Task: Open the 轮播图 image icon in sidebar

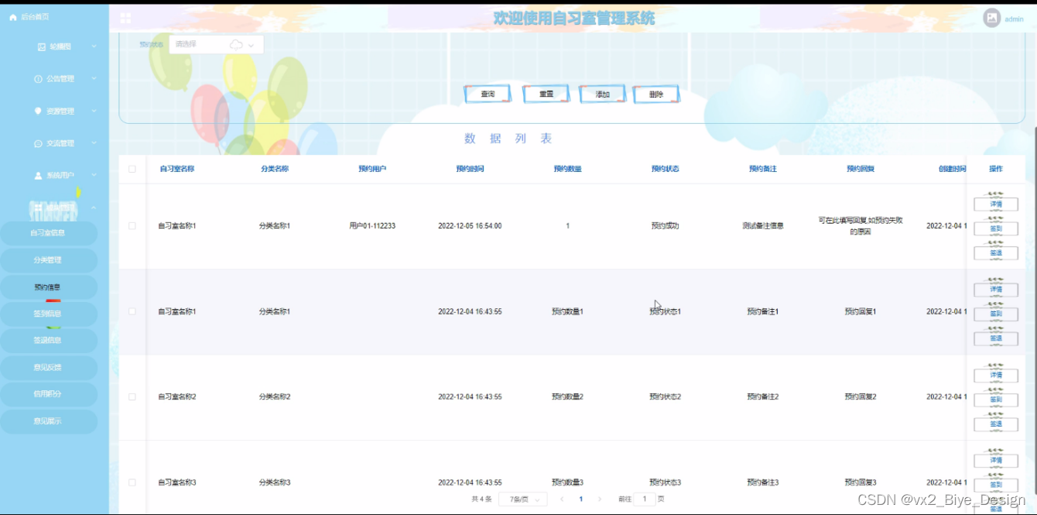Action: [42, 46]
